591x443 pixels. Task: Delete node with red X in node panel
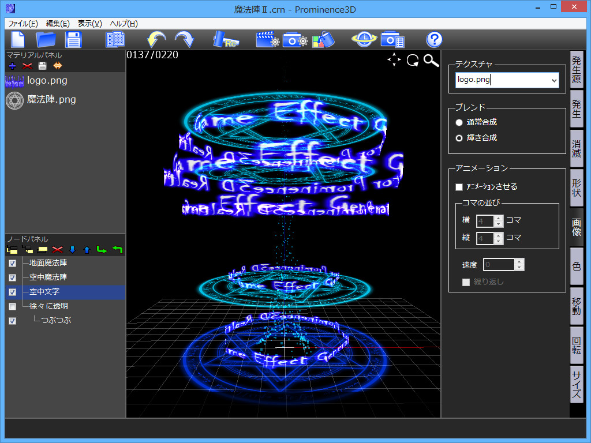coord(57,250)
